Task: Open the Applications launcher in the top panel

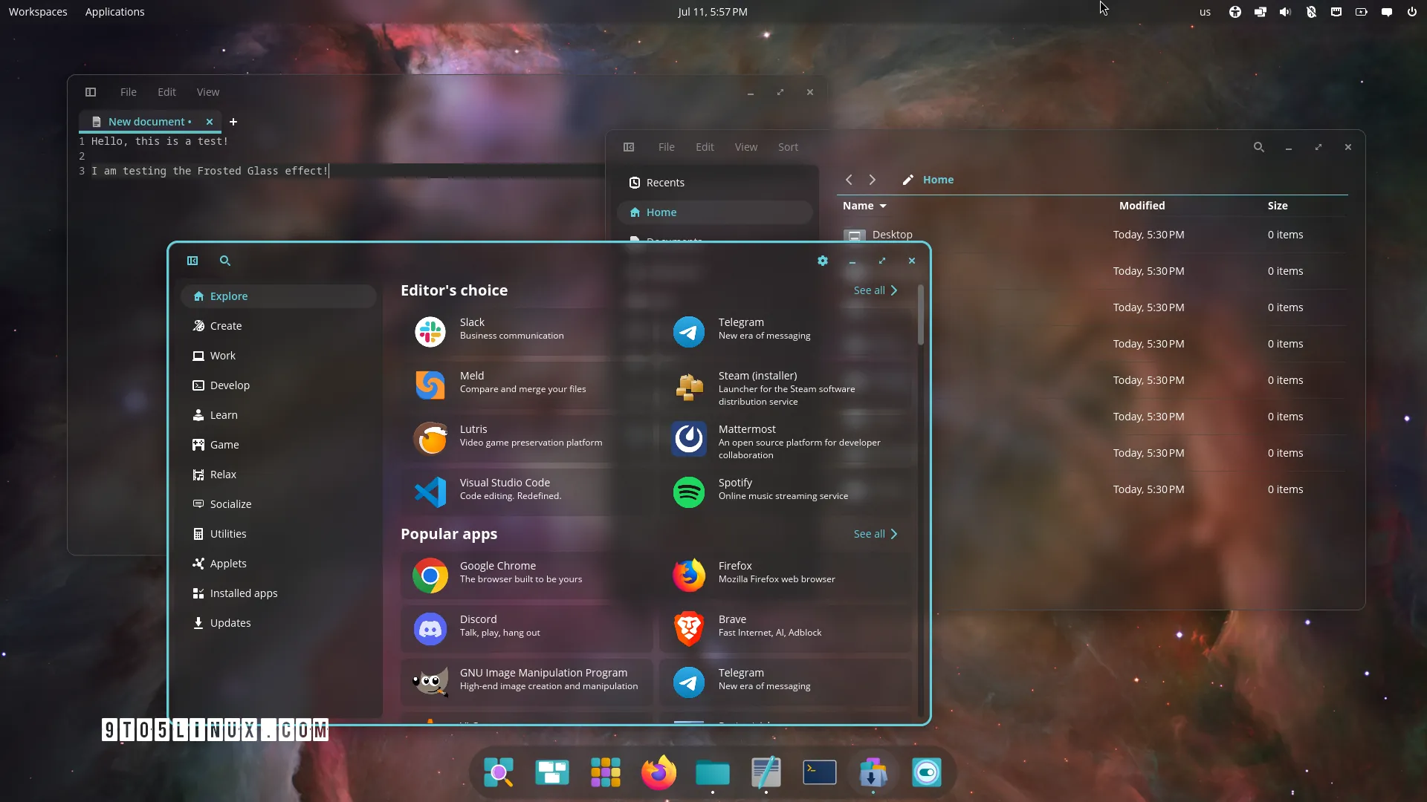Action: 114,12
